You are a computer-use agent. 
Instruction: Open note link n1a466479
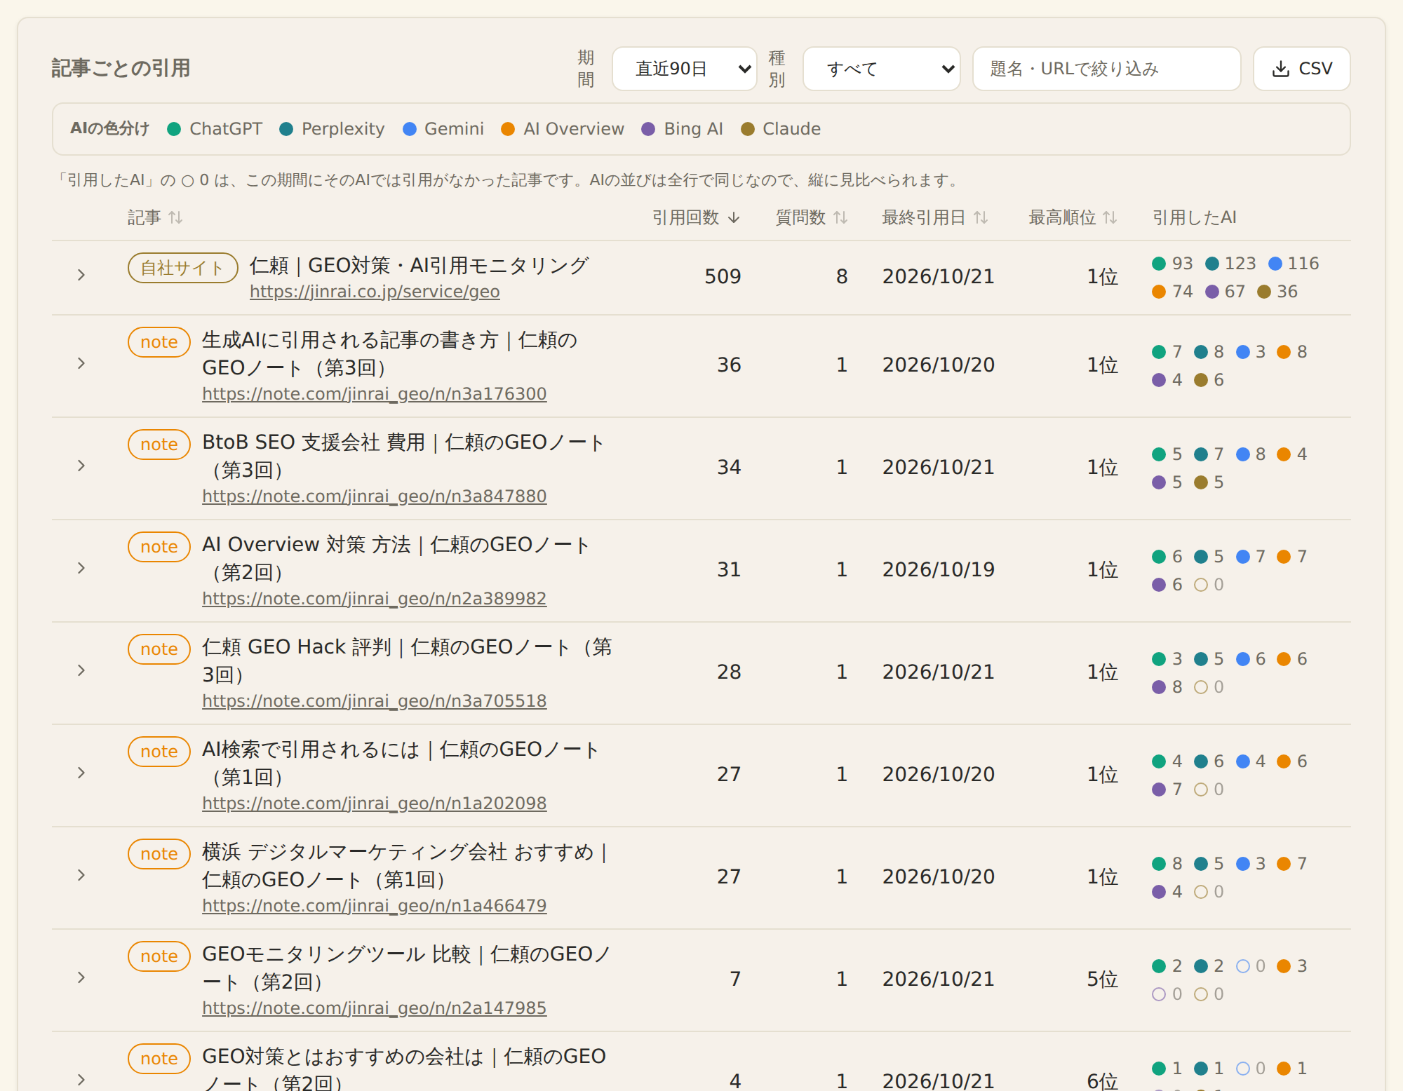pyautogui.click(x=374, y=906)
